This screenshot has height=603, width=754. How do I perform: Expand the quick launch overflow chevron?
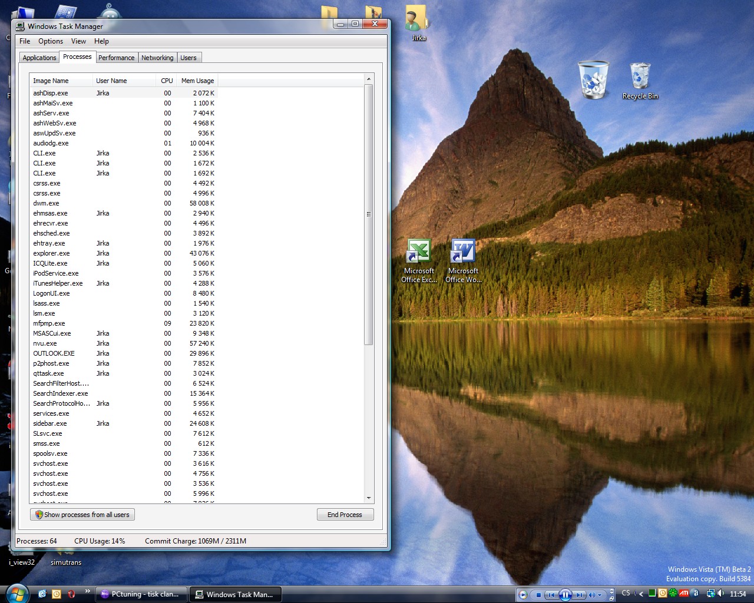click(x=88, y=591)
